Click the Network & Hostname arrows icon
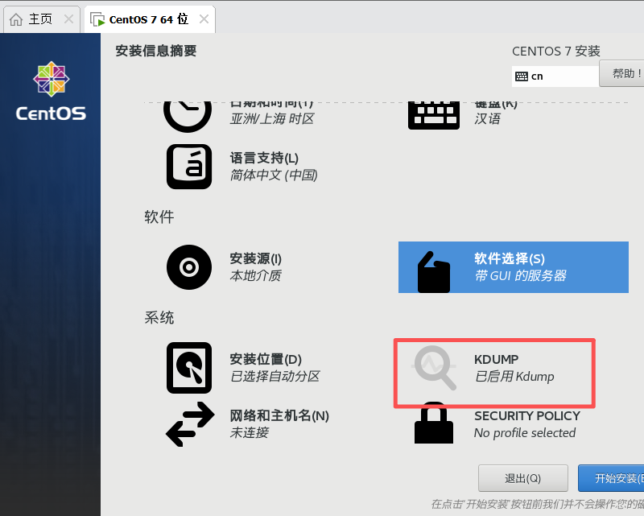Viewport: 644px width, 516px height. [190, 424]
